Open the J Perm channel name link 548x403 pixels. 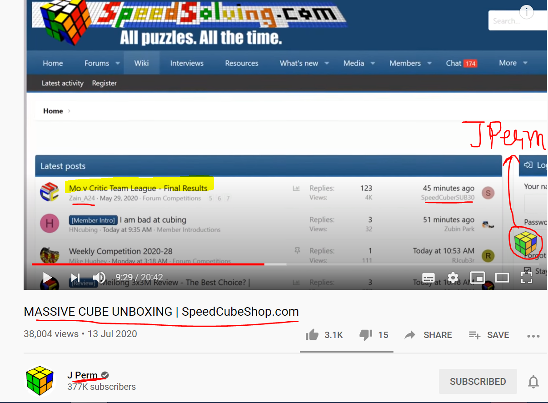coord(82,375)
